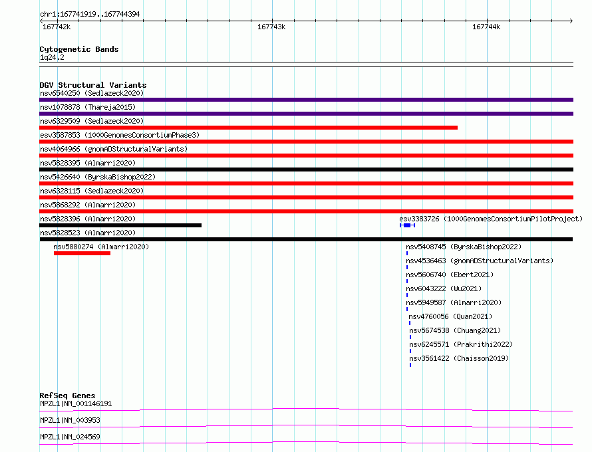This screenshot has height=452, width=592.
Task: Click the Cytogenetic Bands track title
Action: 79,49
